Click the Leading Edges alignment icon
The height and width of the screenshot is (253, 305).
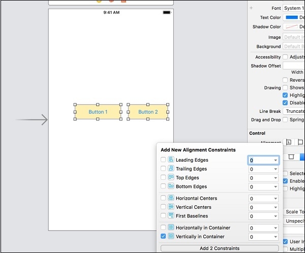point(171,160)
